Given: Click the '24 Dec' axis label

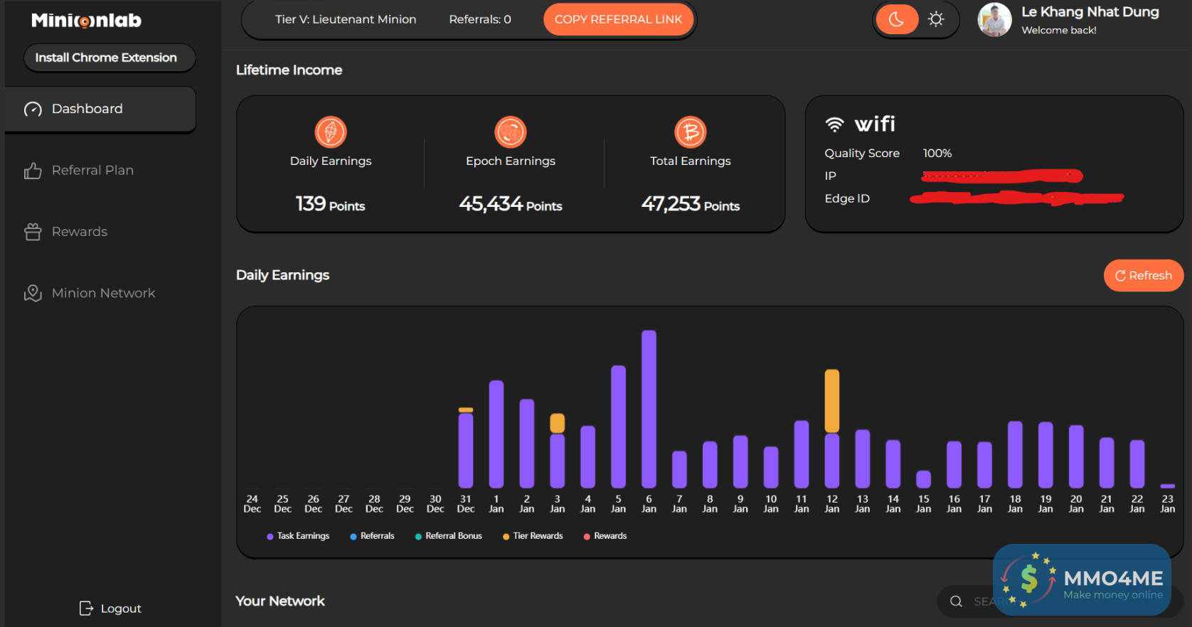Looking at the screenshot, I should [252, 504].
